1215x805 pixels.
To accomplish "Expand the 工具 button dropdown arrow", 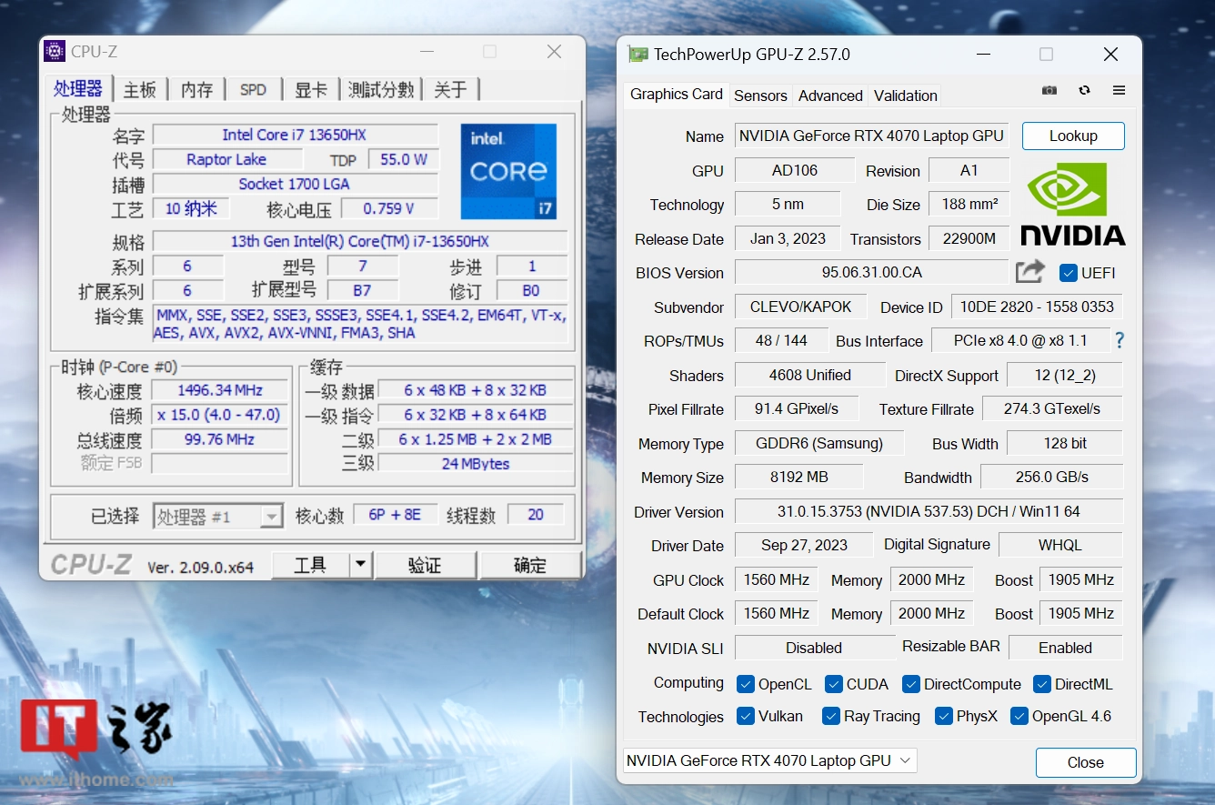I will (361, 565).
